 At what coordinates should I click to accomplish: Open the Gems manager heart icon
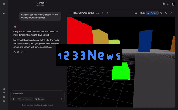point(4,89)
